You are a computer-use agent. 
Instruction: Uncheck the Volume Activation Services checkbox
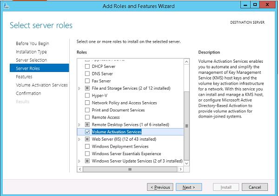click(x=87, y=132)
